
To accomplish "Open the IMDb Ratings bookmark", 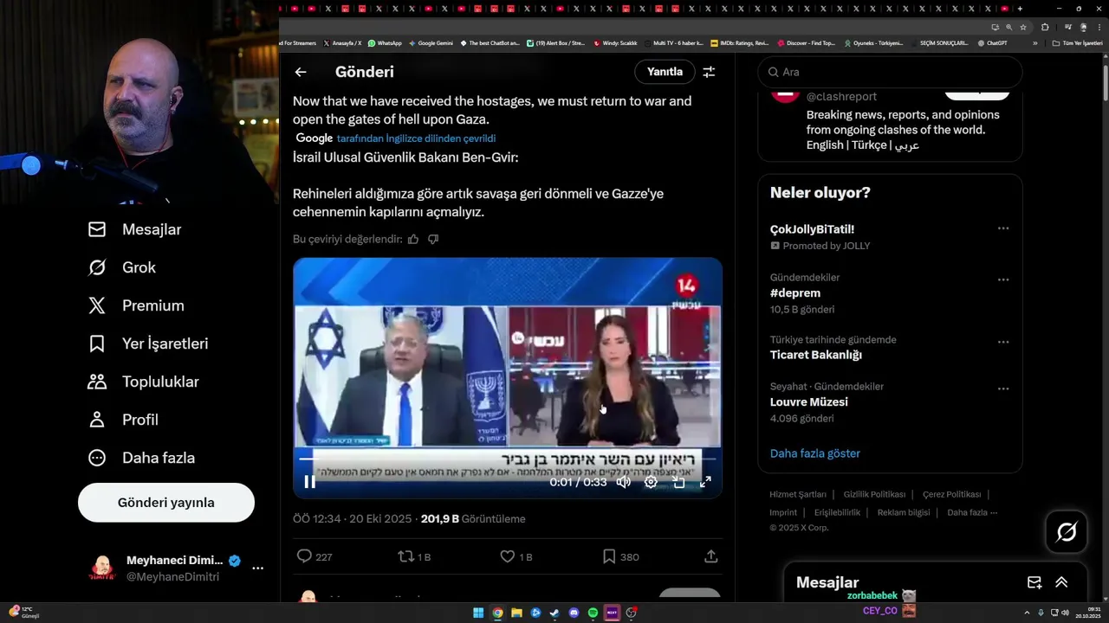I will 739,42.
